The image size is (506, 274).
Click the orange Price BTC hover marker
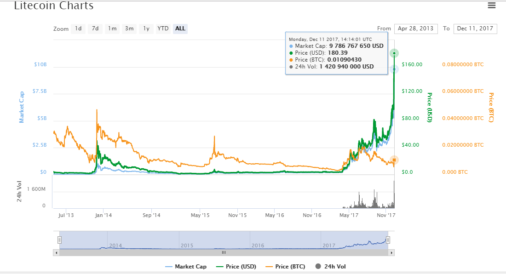394,160
